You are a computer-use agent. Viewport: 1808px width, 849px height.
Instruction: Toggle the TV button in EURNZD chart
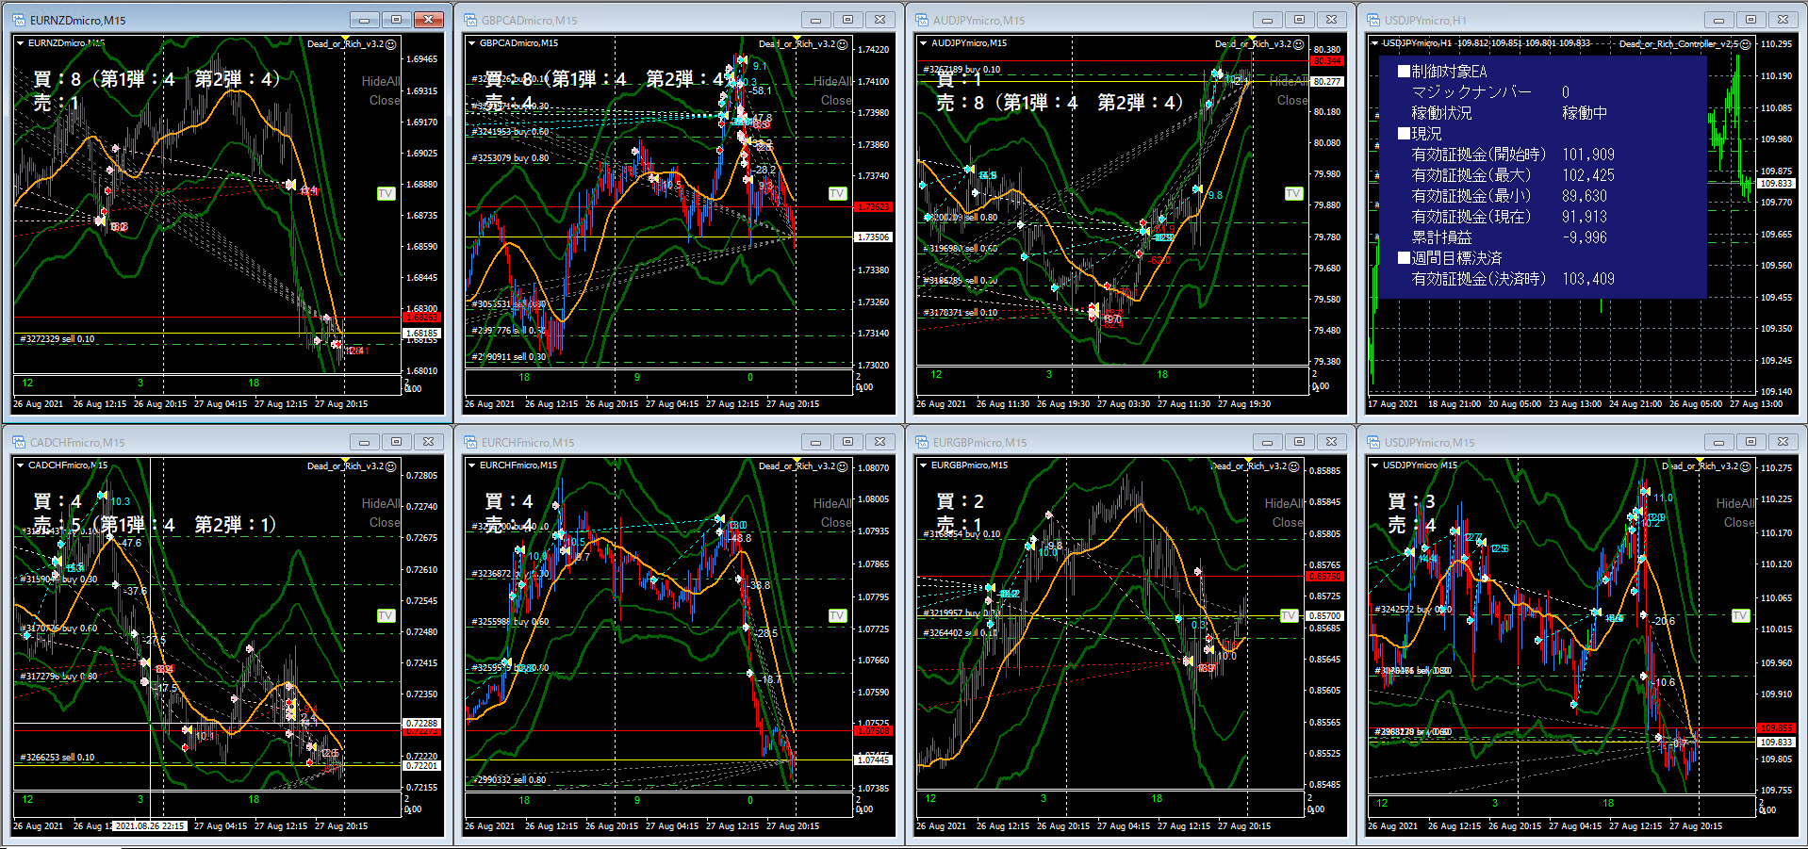pyautogui.click(x=386, y=194)
